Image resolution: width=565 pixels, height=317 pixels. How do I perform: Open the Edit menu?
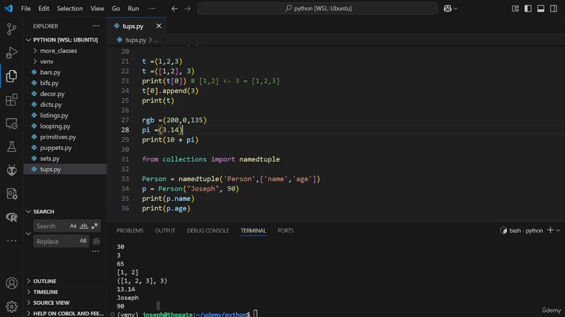(x=44, y=8)
